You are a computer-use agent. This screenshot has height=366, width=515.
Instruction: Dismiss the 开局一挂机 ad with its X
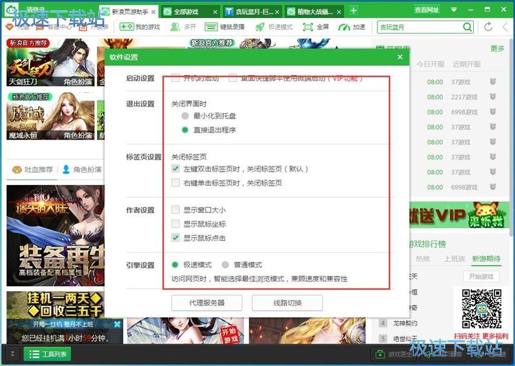[x=118, y=324]
